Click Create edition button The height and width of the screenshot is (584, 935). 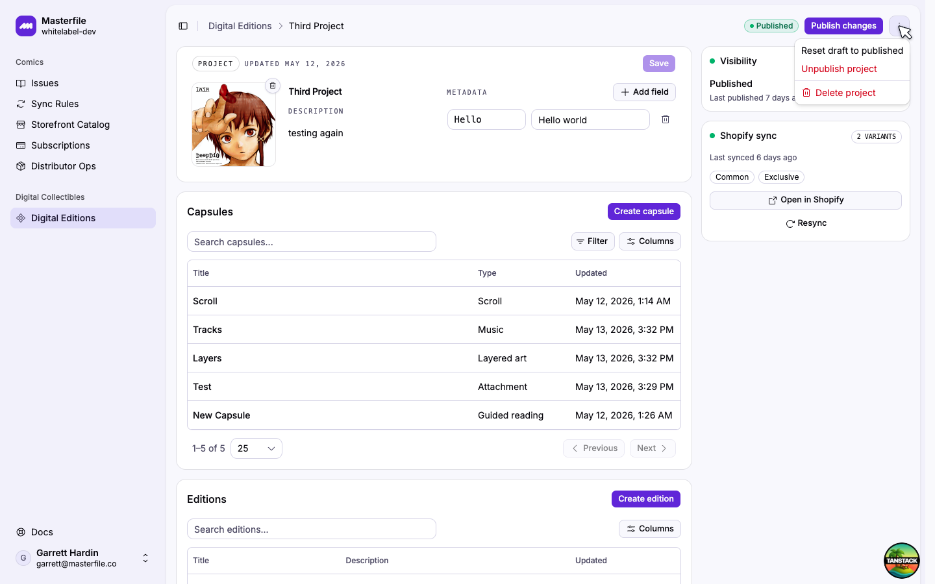pos(646,499)
